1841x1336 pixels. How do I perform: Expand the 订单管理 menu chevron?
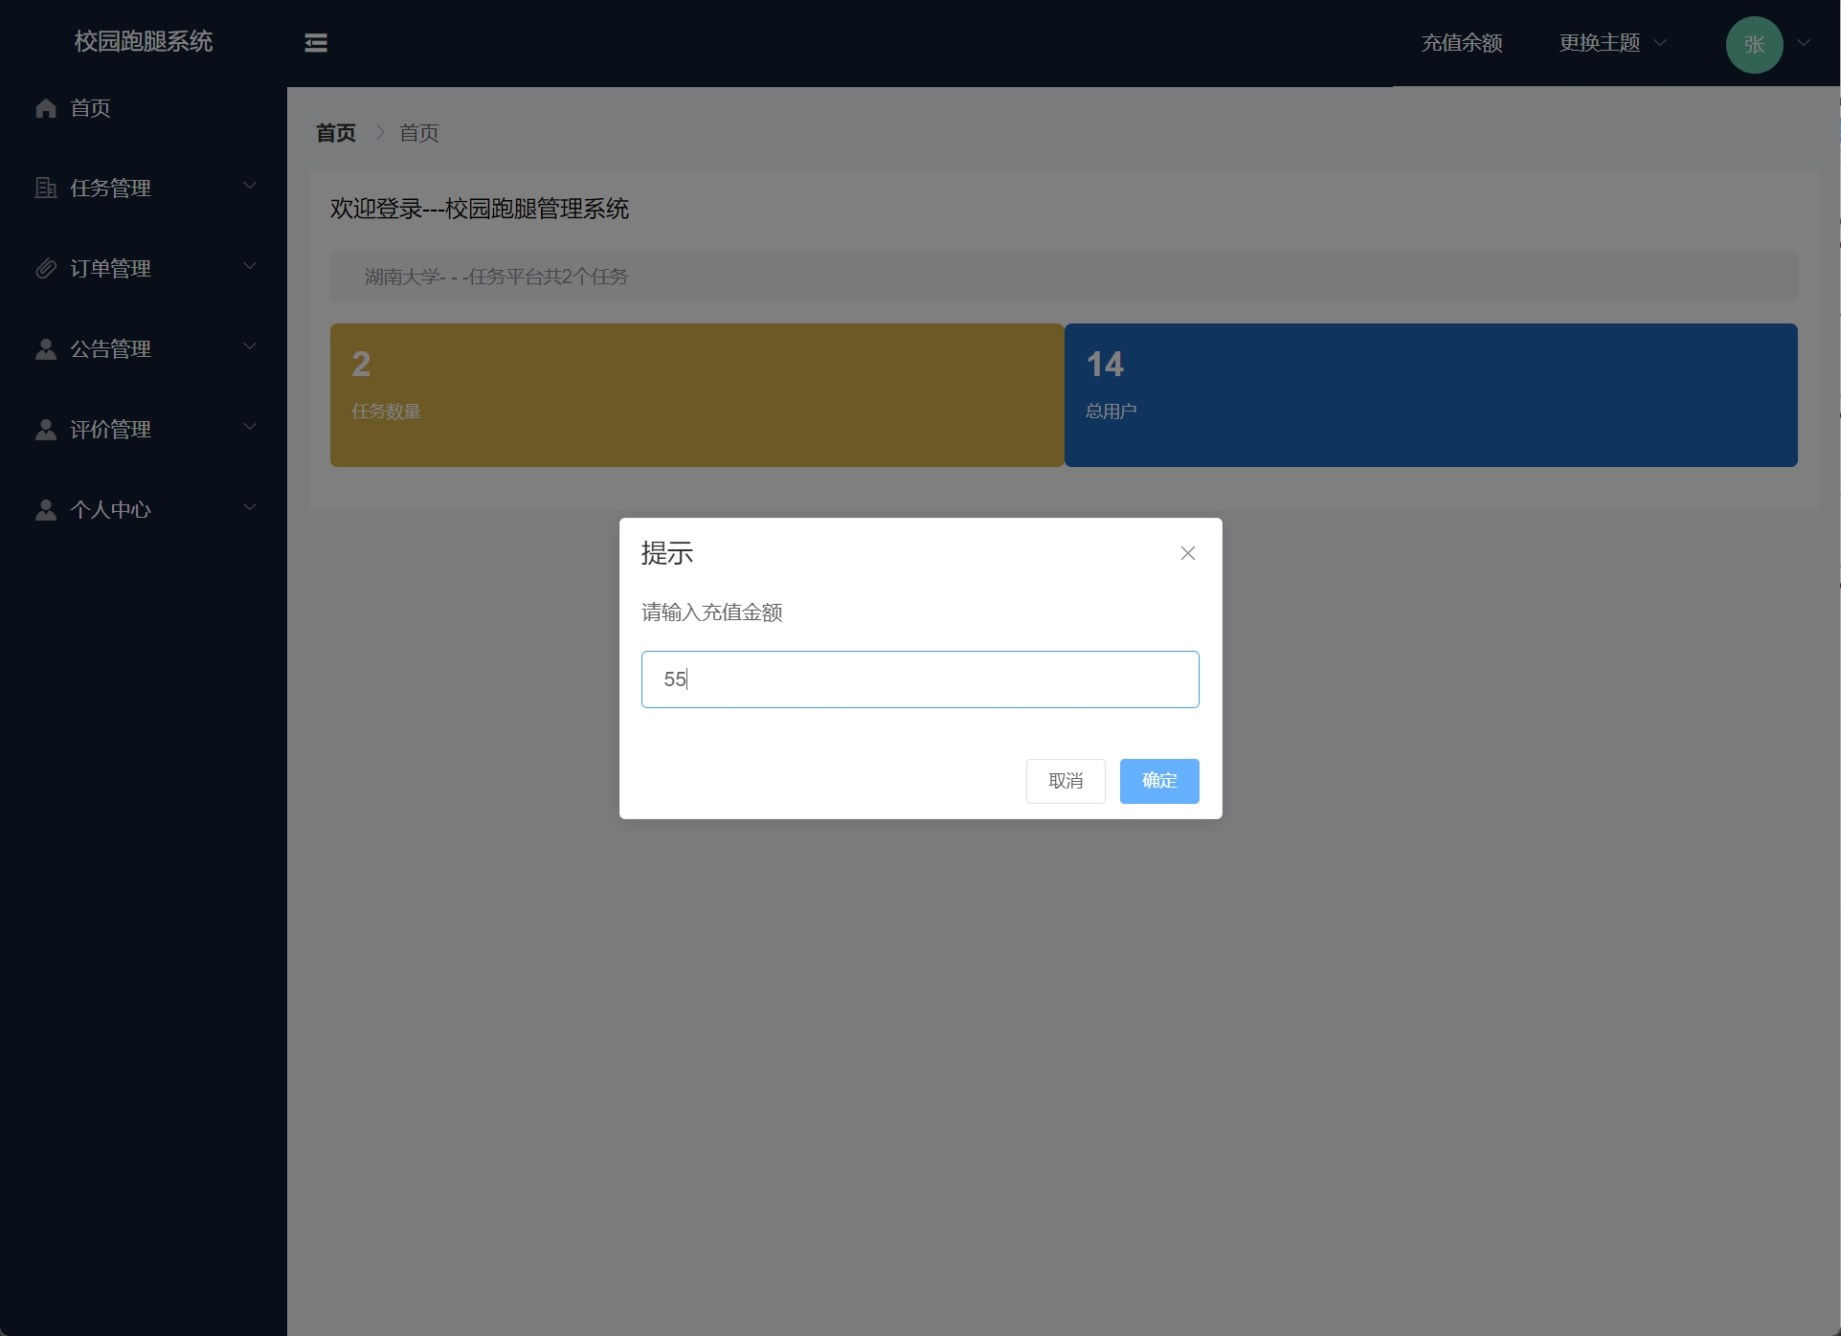click(x=250, y=266)
